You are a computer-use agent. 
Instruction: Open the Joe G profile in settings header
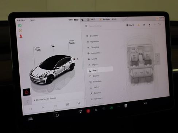130,25
